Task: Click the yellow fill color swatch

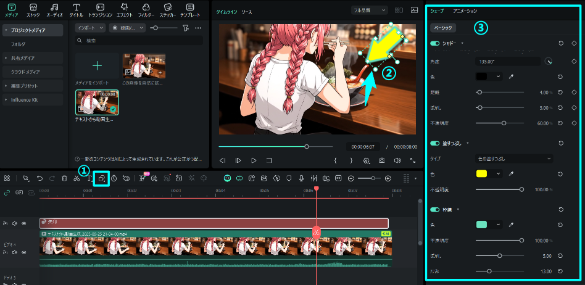Action: tap(483, 174)
